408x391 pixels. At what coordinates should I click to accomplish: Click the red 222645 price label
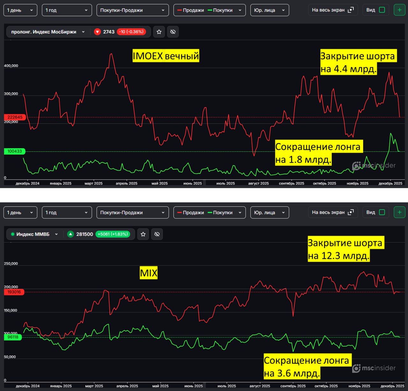(15, 117)
